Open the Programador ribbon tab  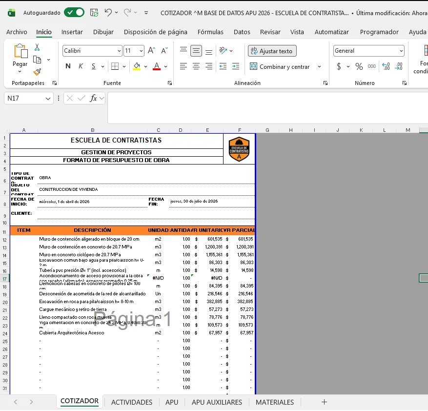[x=379, y=32]
